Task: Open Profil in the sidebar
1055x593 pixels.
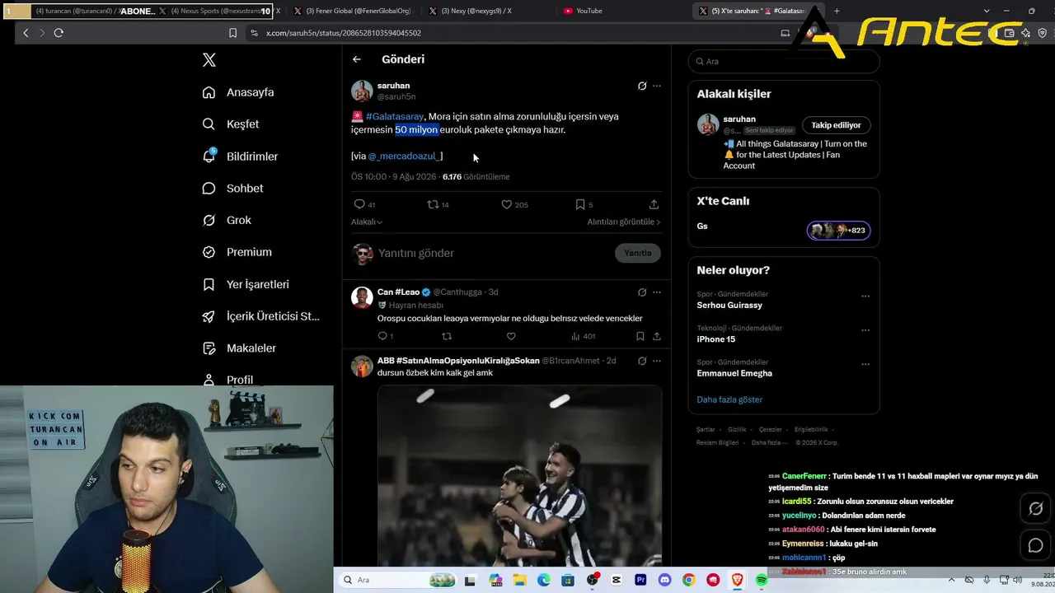Action: (x=240, y=380)
